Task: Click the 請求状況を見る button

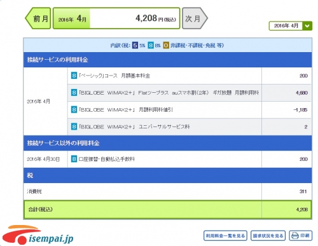Action: [268, 236]
